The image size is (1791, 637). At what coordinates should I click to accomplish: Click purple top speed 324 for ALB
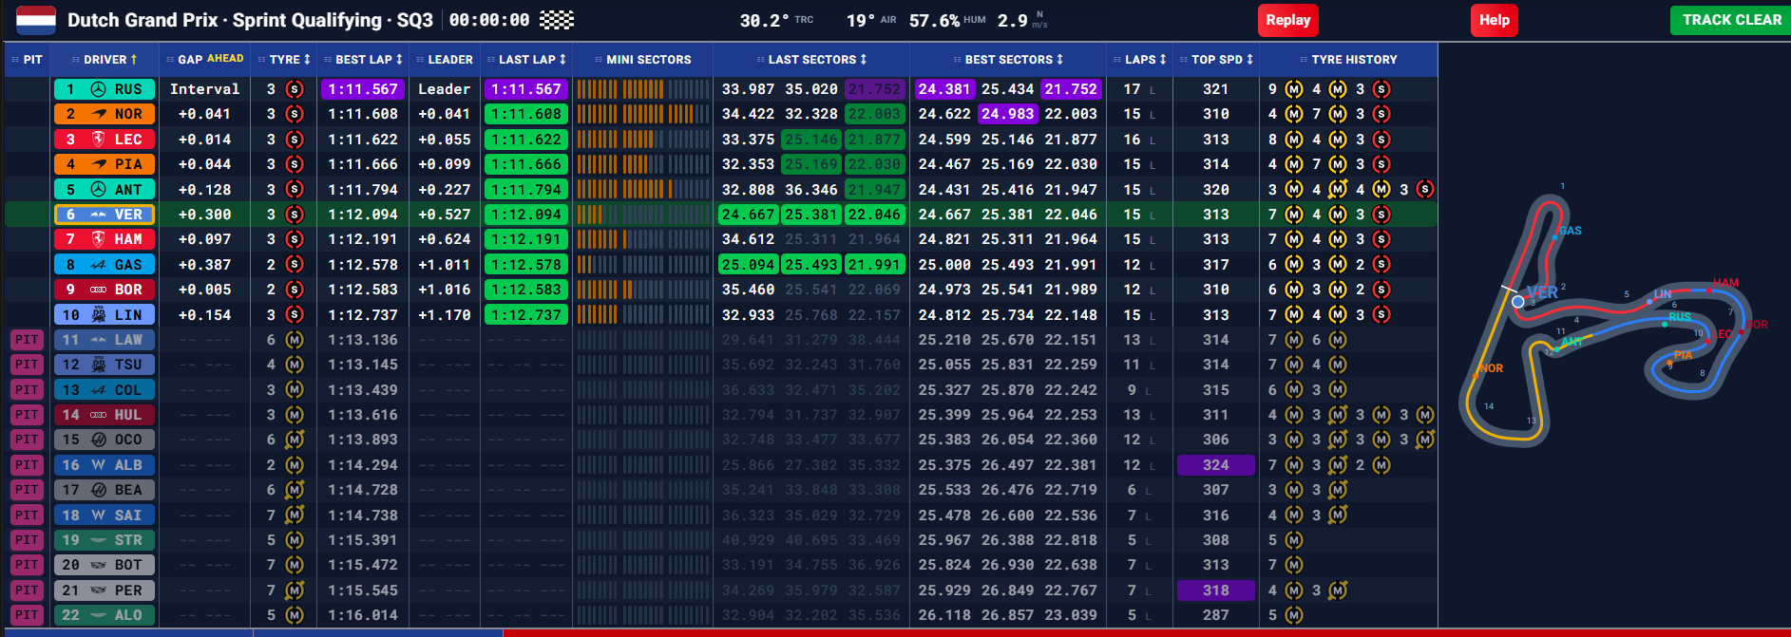(1216, 465)
